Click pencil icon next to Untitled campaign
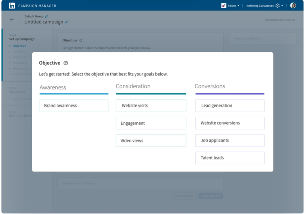Viewport: 306px width, 214px height. click(66, 22)
